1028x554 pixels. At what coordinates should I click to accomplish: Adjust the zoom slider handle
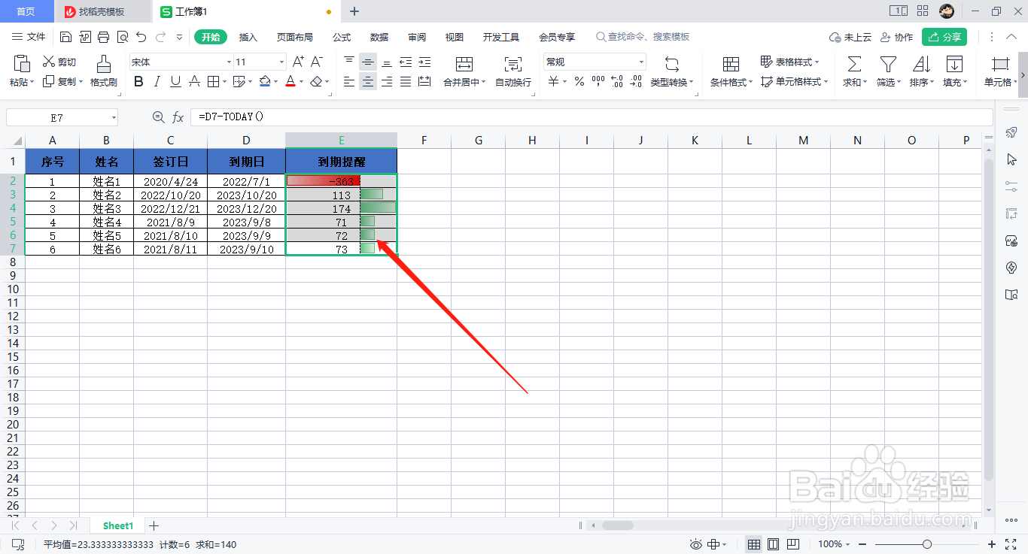pos(927,544)
